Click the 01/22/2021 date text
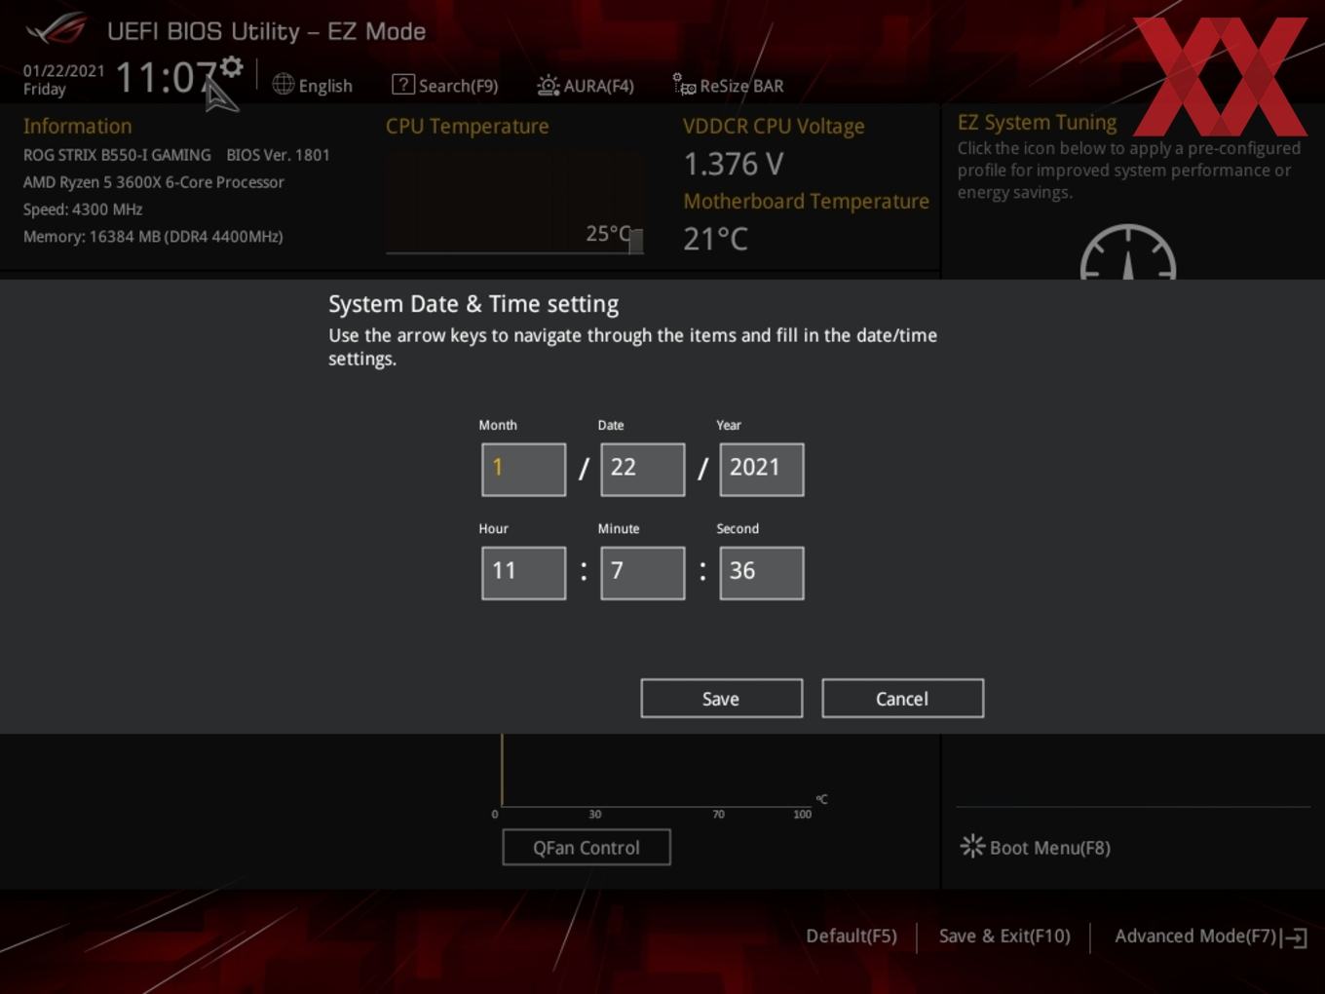This screenshot has height=994, width=1325. click(64, 71)
